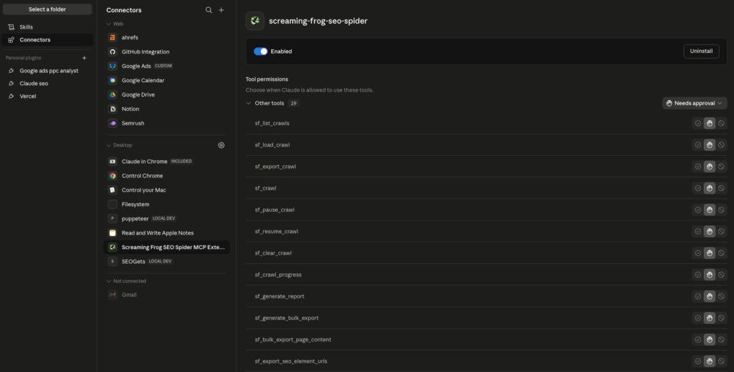This screenshot has width=734, height=372.
Task: Click the Connectors sidebar icon
Action: (11, 40)
